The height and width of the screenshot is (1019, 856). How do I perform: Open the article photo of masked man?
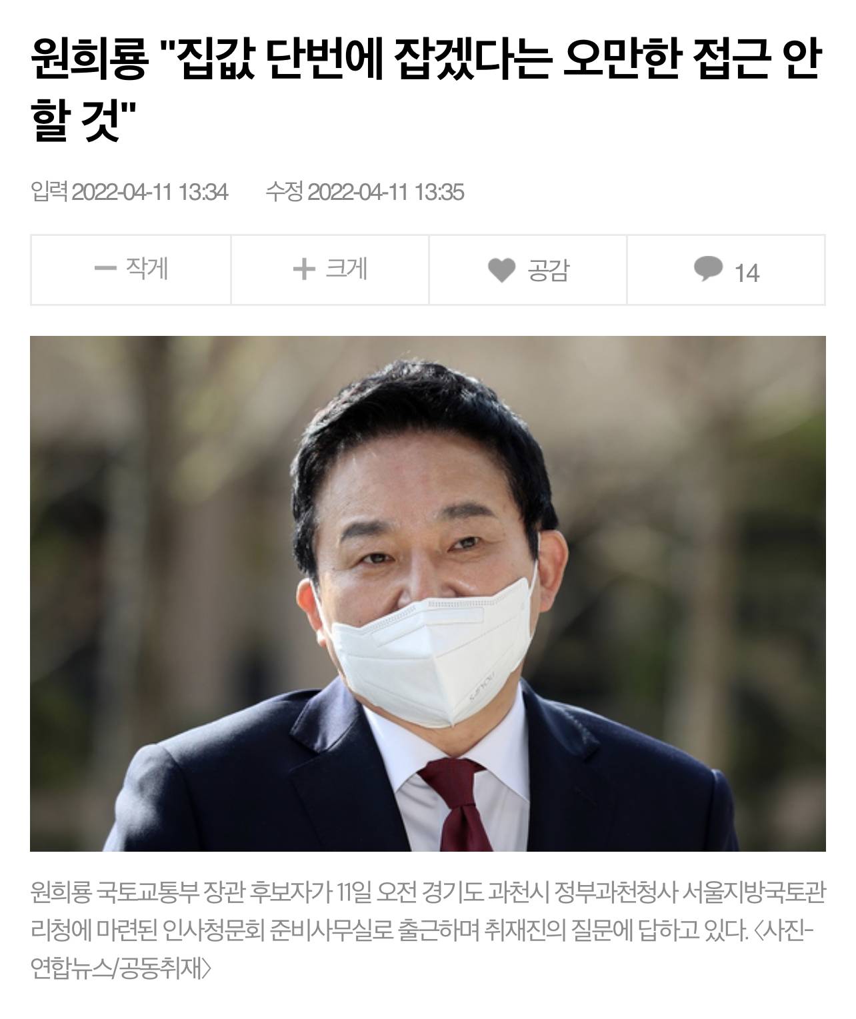(x=428, y=593)
